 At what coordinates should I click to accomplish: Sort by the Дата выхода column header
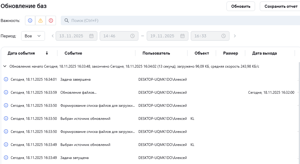(x=264, y=53)
